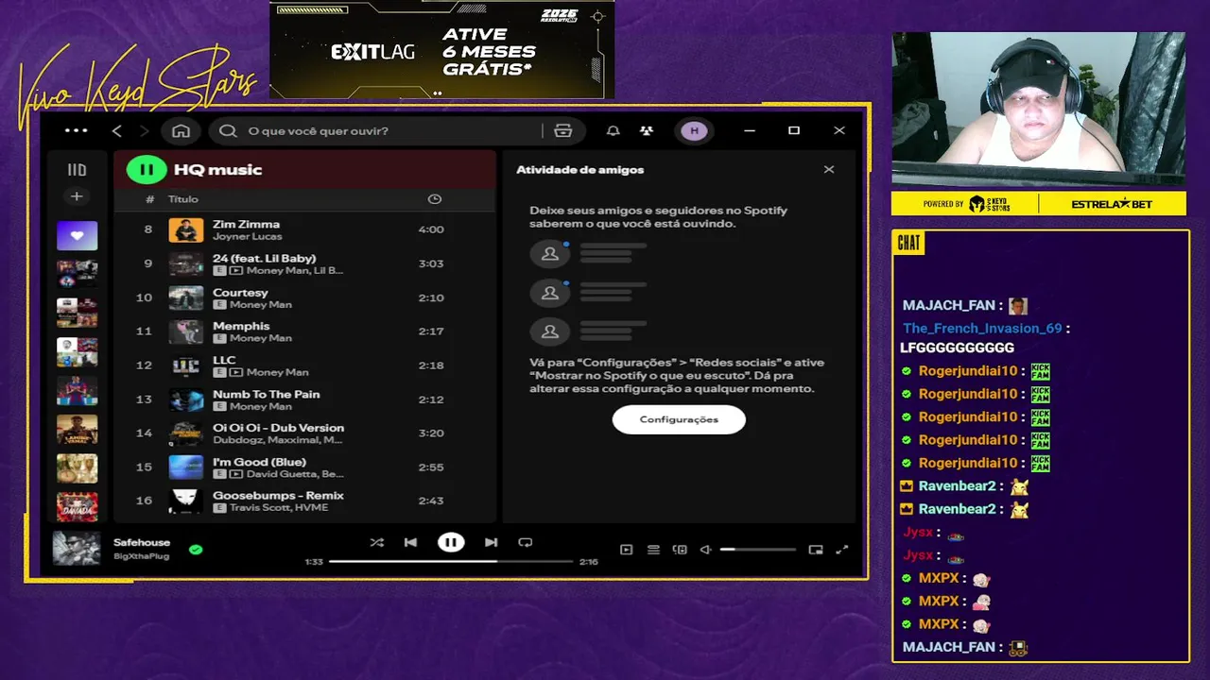Seek within the song progress bar

coord(451,561)
